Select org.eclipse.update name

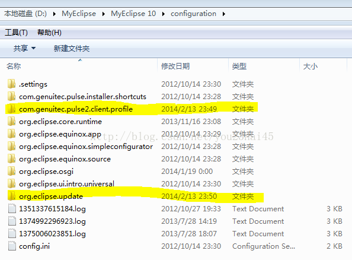(x=51, y=196)
